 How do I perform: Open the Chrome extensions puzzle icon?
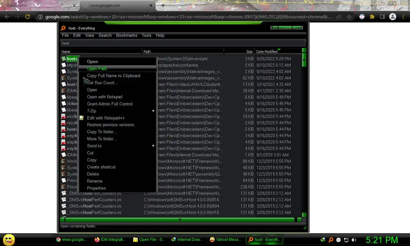point(372,17)
